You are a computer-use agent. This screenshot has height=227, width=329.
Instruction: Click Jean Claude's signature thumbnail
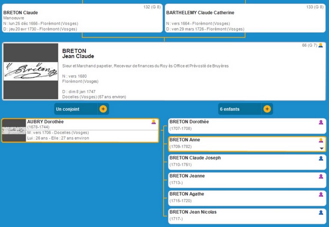pyautogui.click(x=31, y=71)
